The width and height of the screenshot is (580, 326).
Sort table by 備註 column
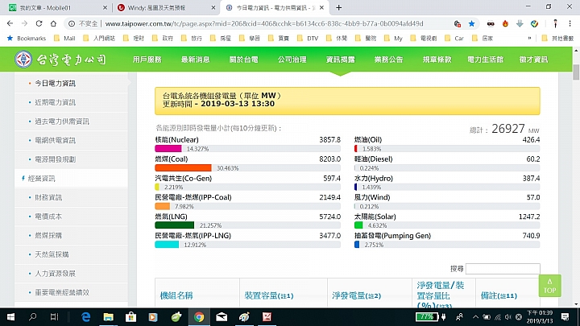pyautogui.click(x=499, y=295)
